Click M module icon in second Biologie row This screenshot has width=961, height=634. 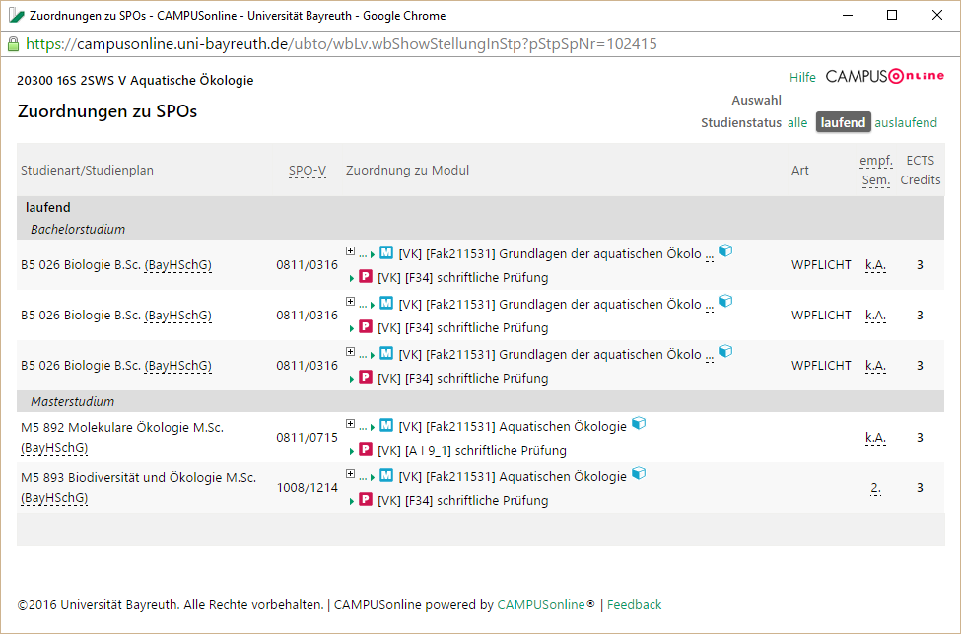[386, 303]
